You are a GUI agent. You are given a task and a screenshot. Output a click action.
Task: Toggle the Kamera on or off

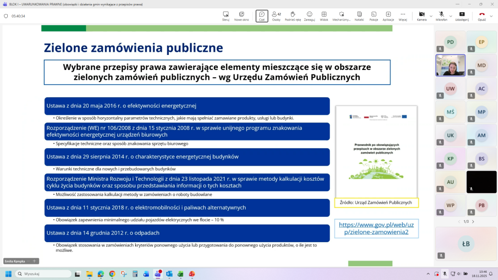[x=421, y=16]
